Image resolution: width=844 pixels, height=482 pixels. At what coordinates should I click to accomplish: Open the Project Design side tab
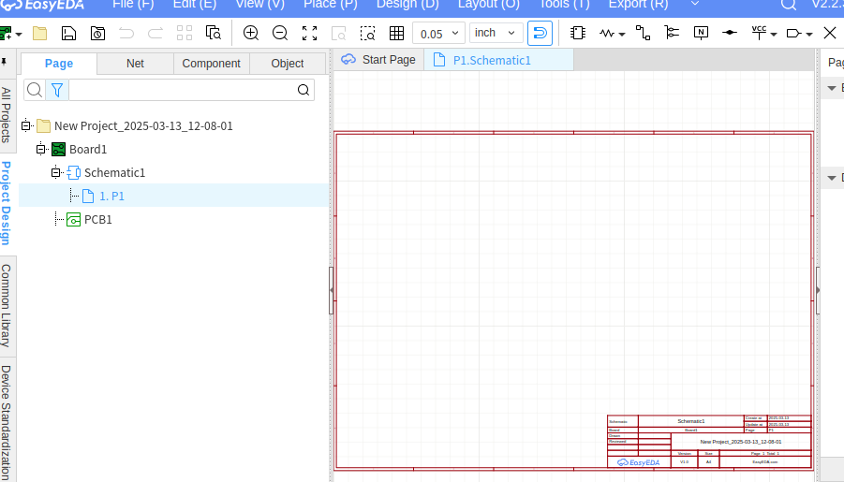(6, 203)
